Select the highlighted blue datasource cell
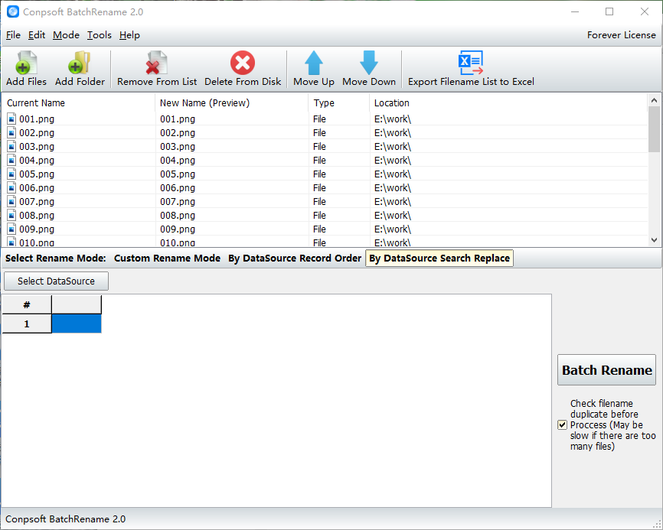 77,324
